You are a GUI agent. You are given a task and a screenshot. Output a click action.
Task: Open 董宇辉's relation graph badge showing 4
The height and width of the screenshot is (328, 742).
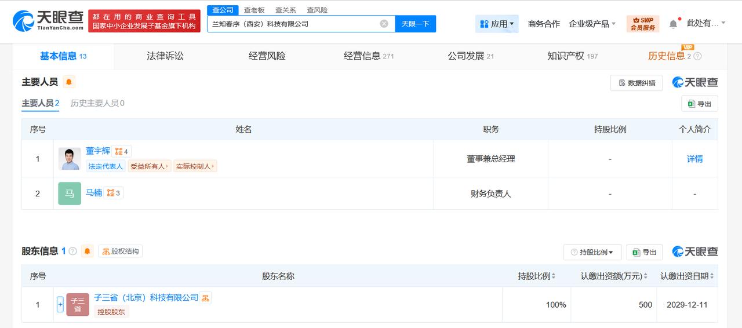click(x=121, y=151)
